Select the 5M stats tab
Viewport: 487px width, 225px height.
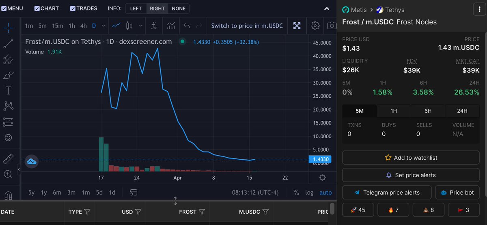[x=360, y=111]
